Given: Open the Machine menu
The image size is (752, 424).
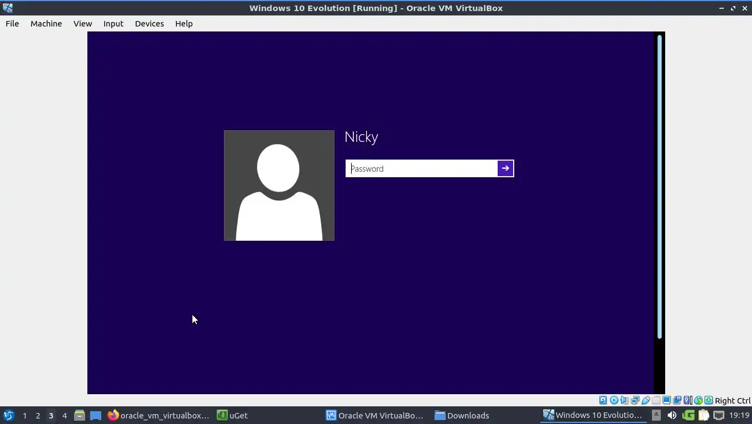Looking at the screenshot, I should [46, 24].
